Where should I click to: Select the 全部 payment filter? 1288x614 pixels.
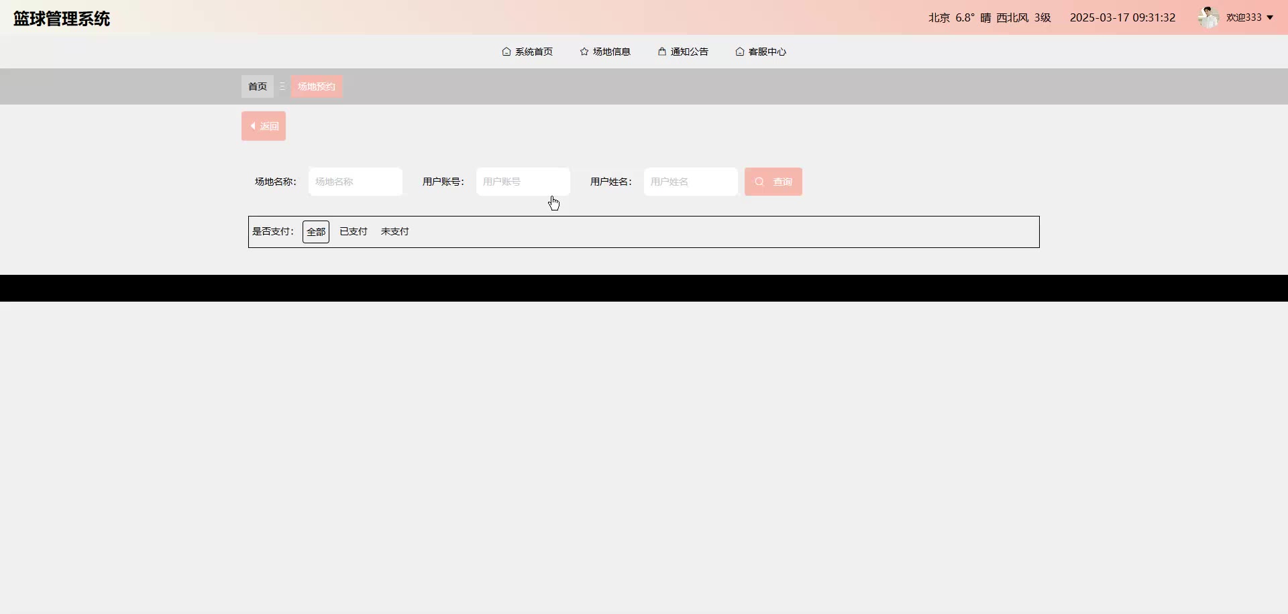point(316,232)
